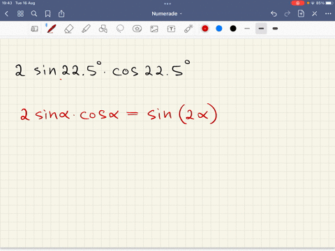Select the thickest stroke width
This screenshot has height=251, width=335.
[275, 29]
